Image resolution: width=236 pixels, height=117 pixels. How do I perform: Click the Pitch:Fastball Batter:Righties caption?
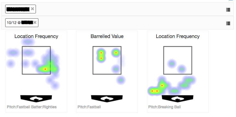coord(32,107)
